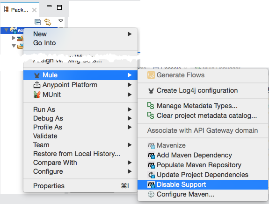Choose Create Log4j configuration
The image size is (269, 204).
pyautogui.click(x=203, y=90)
